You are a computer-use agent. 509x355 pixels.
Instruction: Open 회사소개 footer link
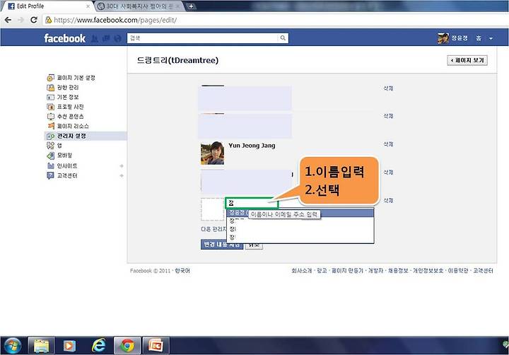302,271
